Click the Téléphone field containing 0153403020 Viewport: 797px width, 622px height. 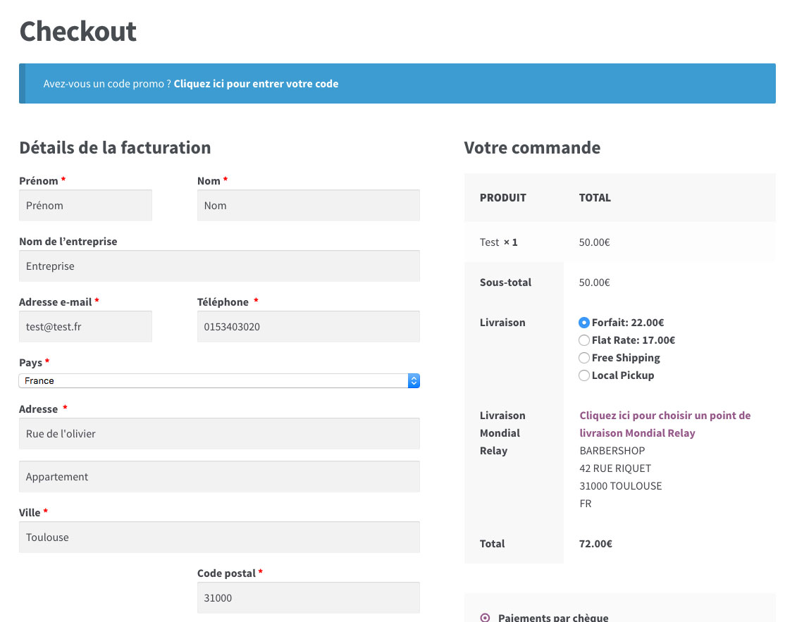(x=308, y=326)
